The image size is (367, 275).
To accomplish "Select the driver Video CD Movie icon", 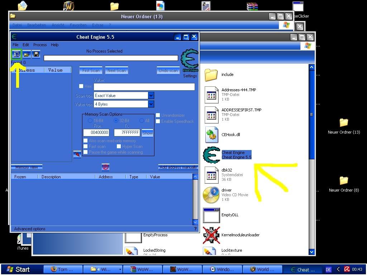I will 211,195.
